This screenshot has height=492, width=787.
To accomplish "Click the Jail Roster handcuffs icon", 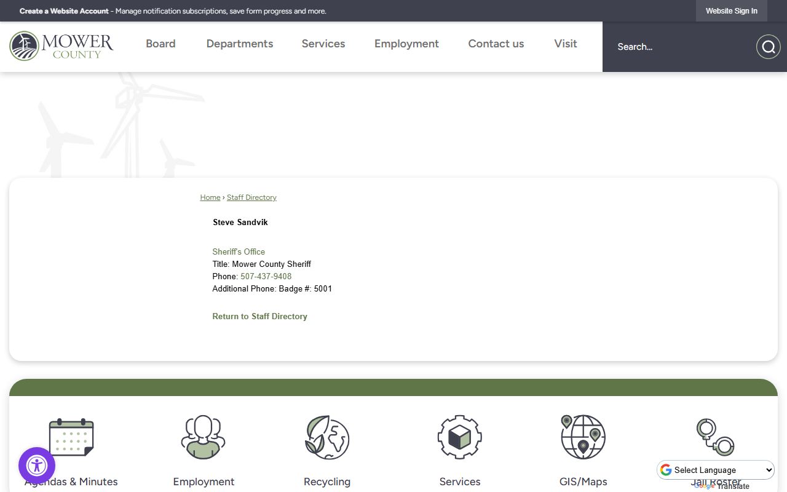I will (x=716, y=437).
